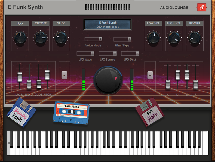The height and width of the screenshot is (162, 215).
Task: Open the Voice Mode dropdown
Action: point(93,39)
